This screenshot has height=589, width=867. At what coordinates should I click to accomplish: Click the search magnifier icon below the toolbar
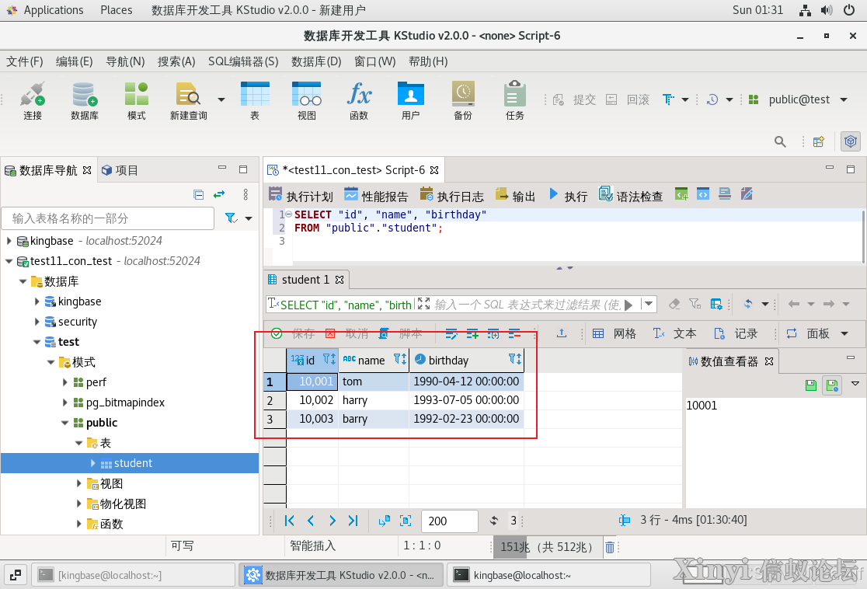pos(780,141)
